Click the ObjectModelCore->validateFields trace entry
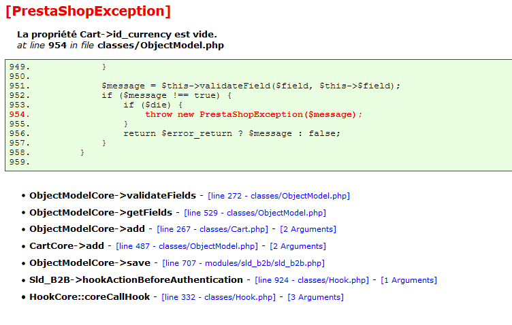 (112, 196)
